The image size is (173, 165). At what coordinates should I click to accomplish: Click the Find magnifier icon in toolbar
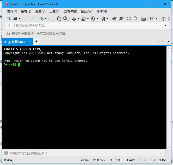click(65, 19)
